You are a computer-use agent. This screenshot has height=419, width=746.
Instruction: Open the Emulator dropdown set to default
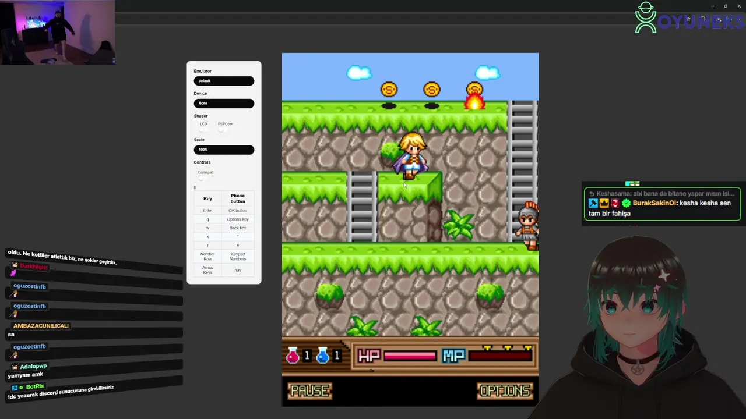224,81
